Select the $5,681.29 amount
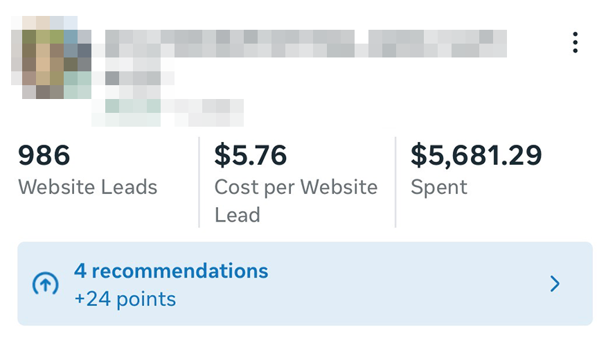Image resolution: width=615 pixels, height=340 pixels. tap(476, 155)
